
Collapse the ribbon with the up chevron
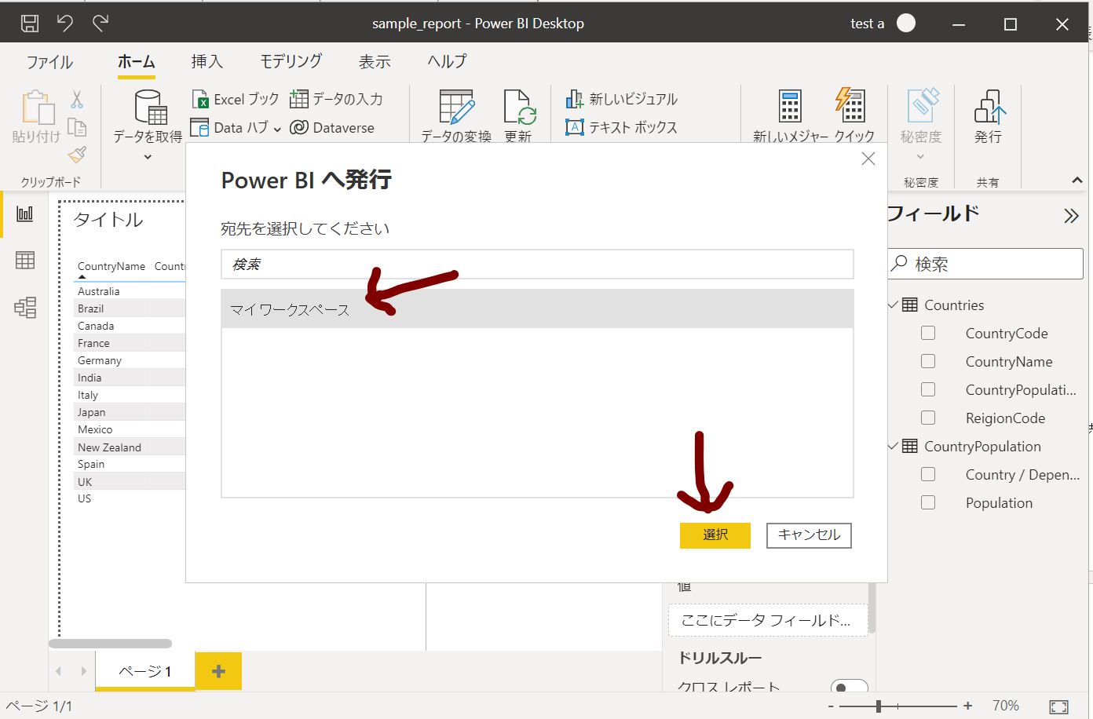[1077, 181]
